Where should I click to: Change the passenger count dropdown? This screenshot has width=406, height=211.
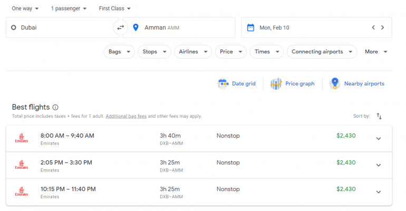pos(69,8)
